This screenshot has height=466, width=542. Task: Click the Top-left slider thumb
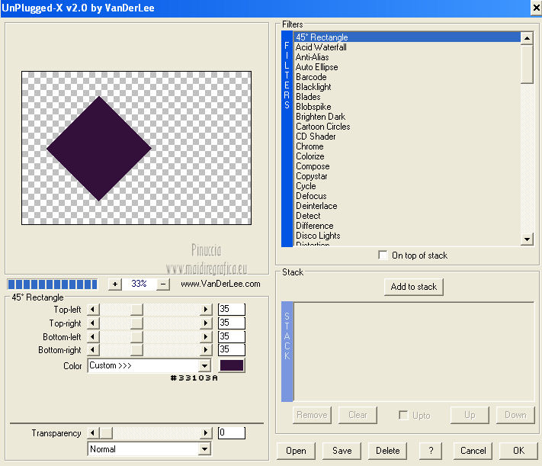pos(137,309)
